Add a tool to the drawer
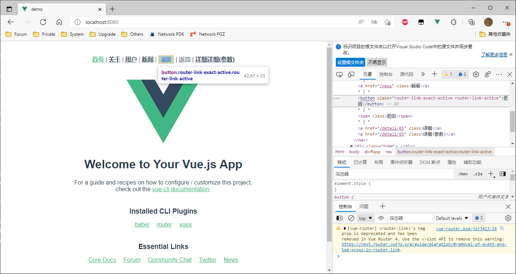Image resolution: width=516 pixels, height=274 pixels. pyautogui.click(x=382, y=206)
